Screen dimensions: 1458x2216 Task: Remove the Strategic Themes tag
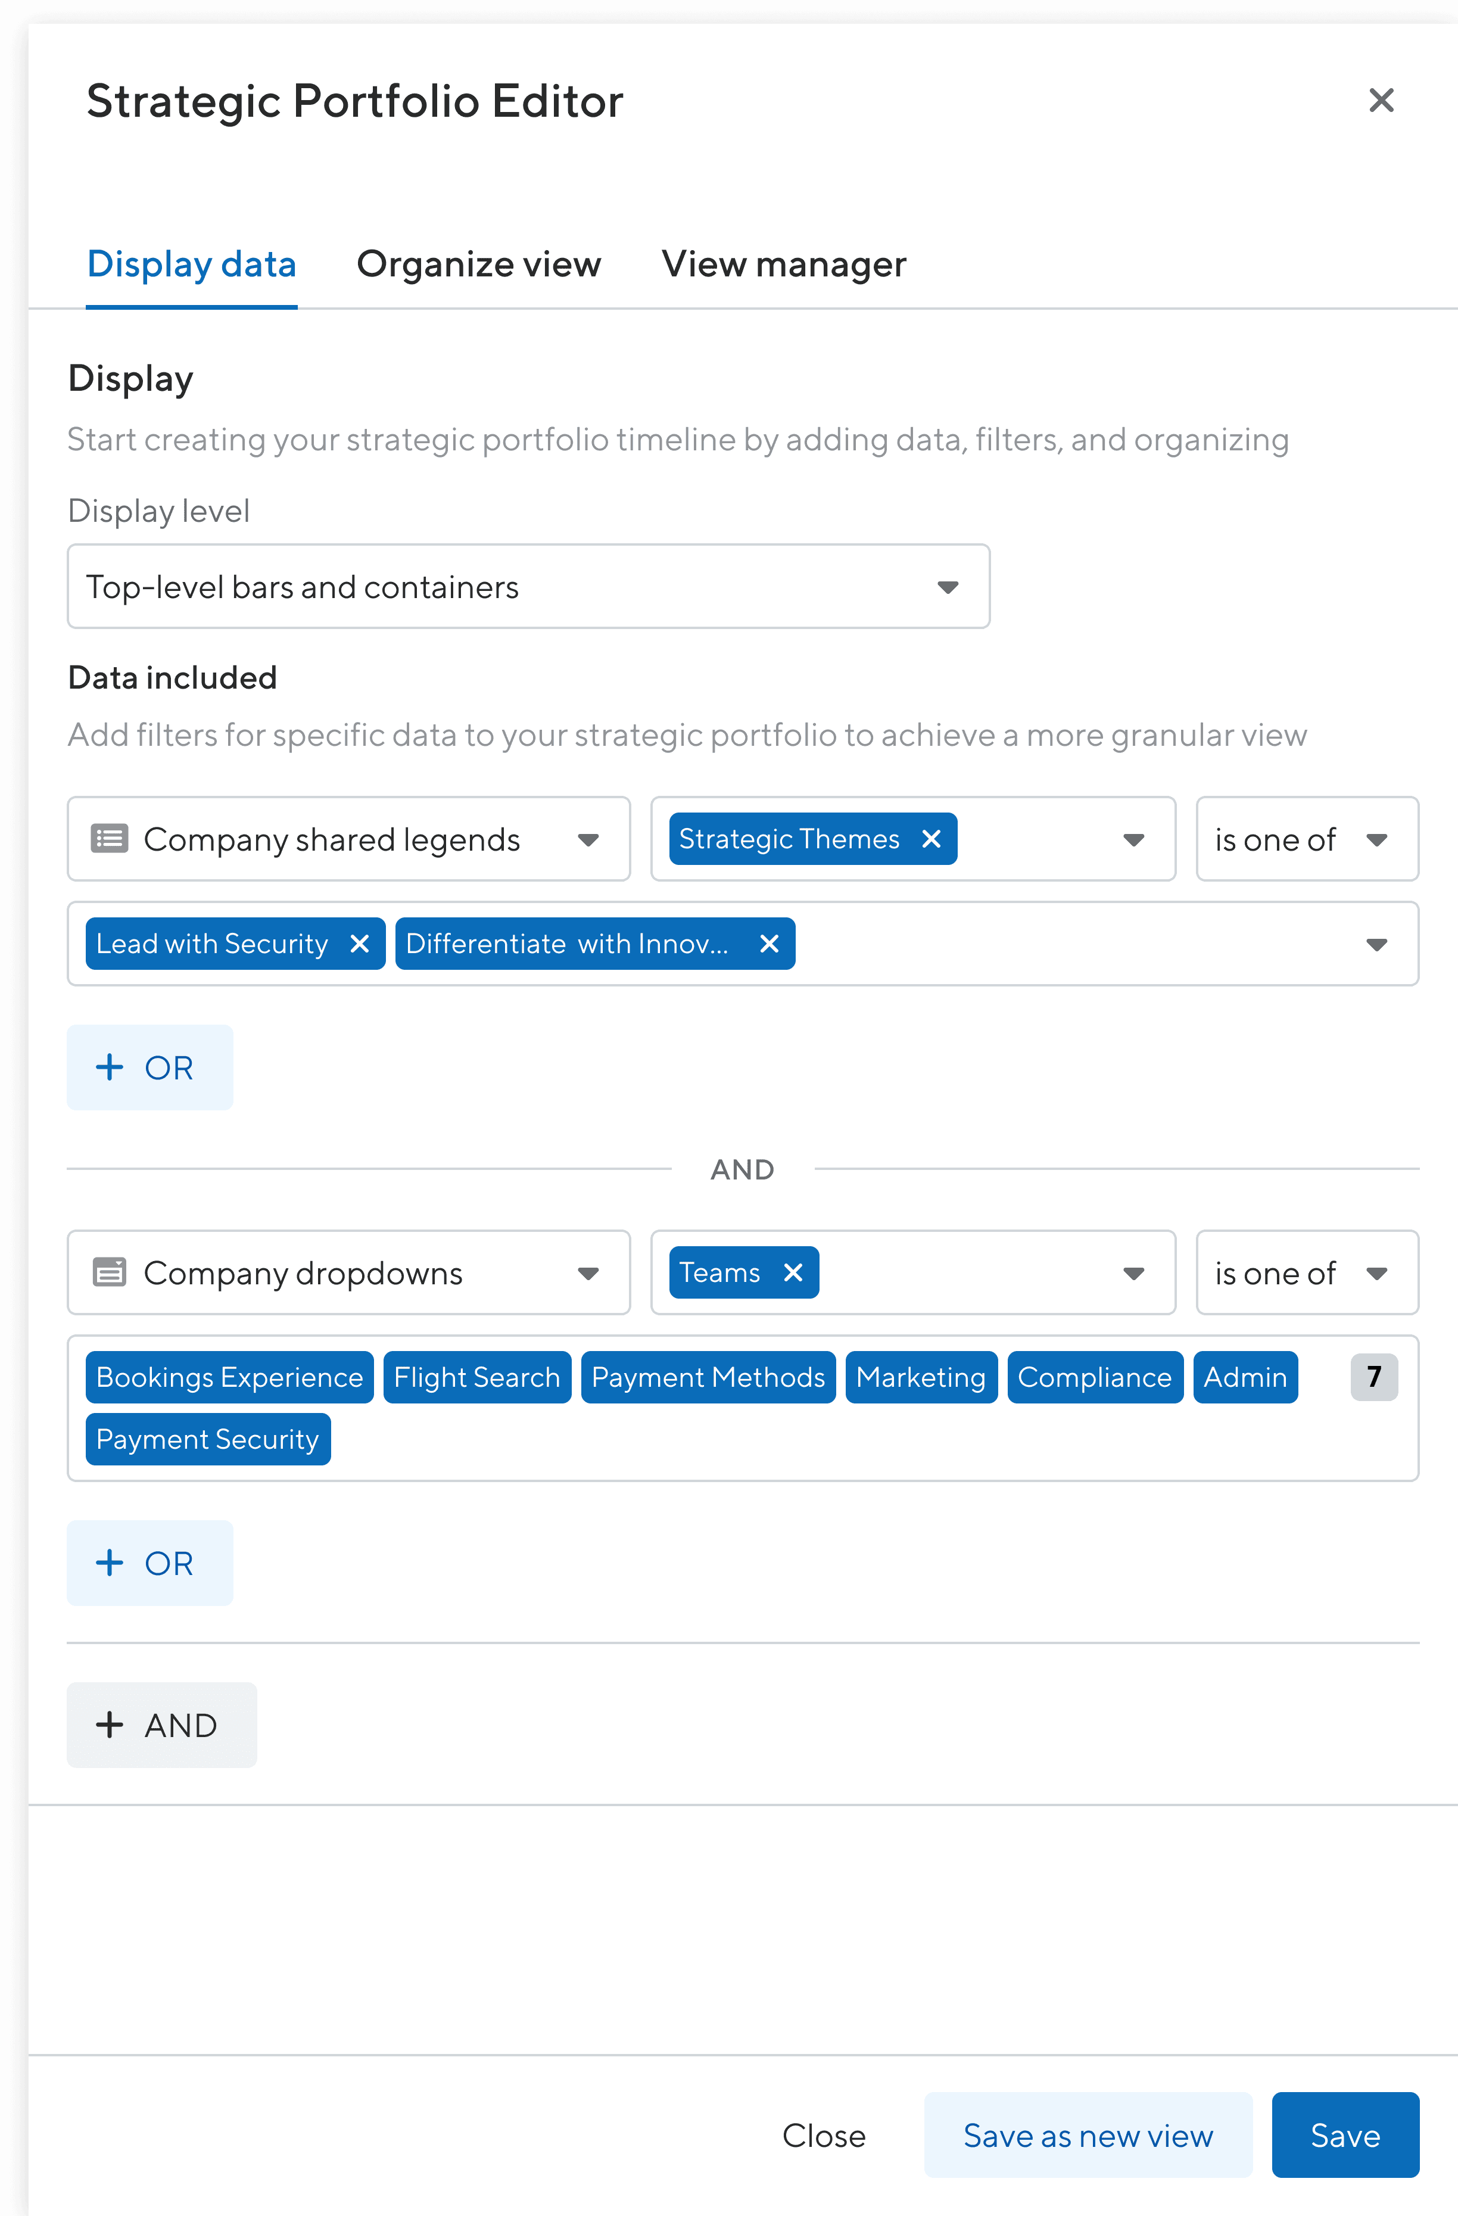click(930, 839)
